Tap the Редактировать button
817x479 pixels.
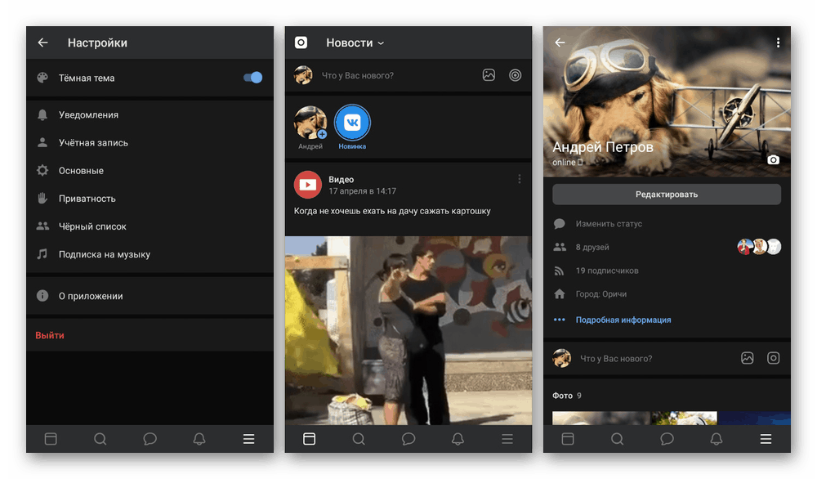(667, 195)
